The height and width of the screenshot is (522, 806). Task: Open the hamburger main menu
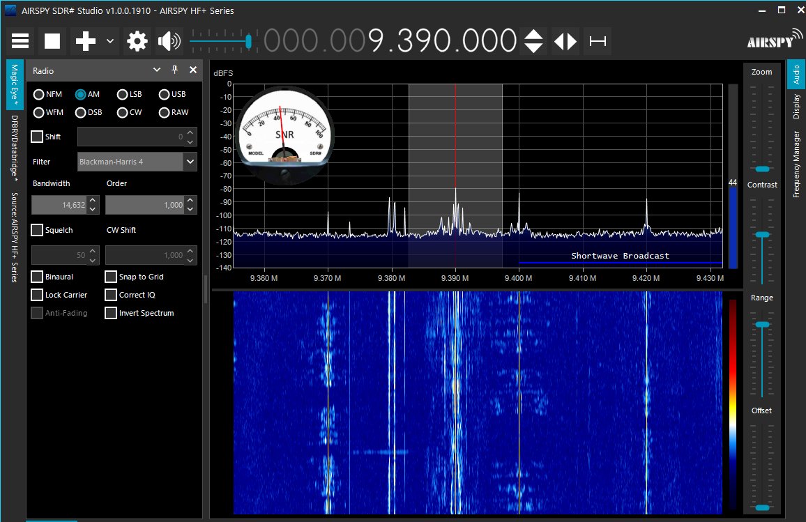(20, 40)
